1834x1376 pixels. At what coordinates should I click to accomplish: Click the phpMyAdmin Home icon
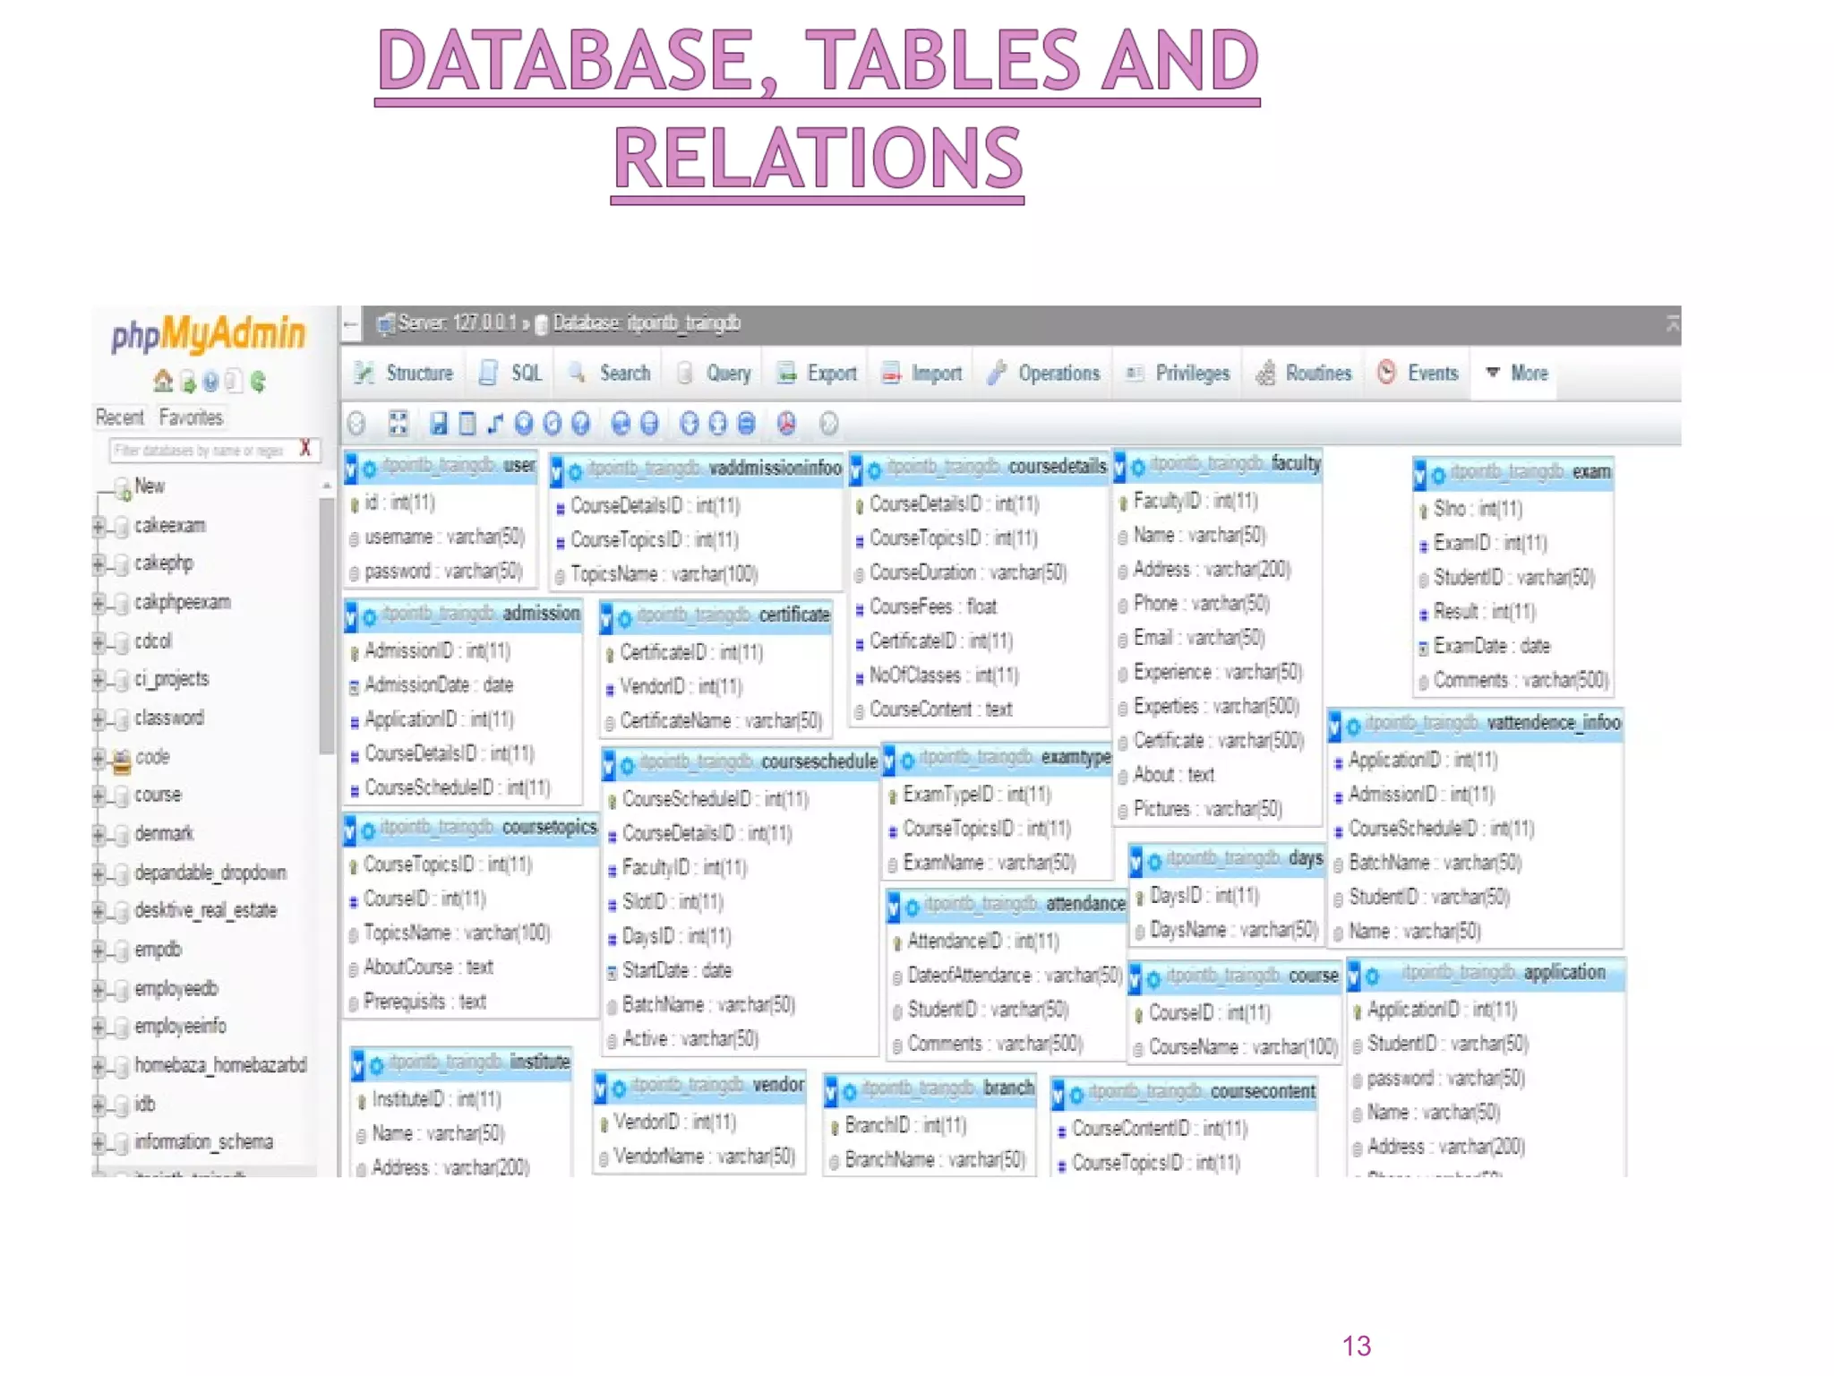162,382
